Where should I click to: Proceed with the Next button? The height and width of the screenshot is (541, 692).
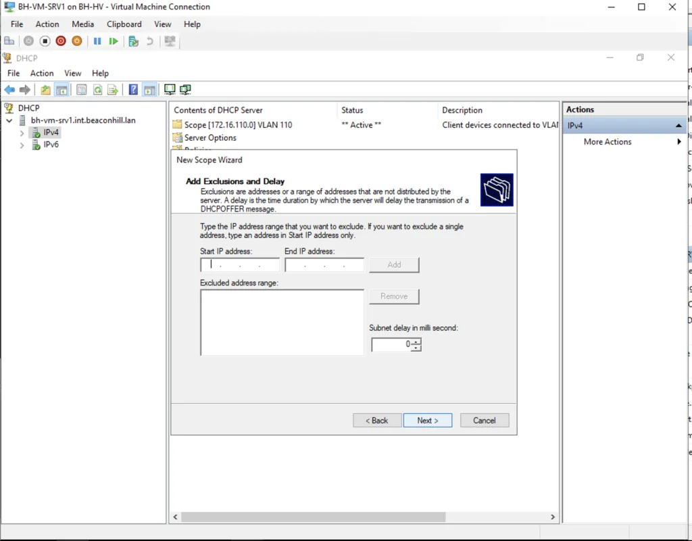428,421
